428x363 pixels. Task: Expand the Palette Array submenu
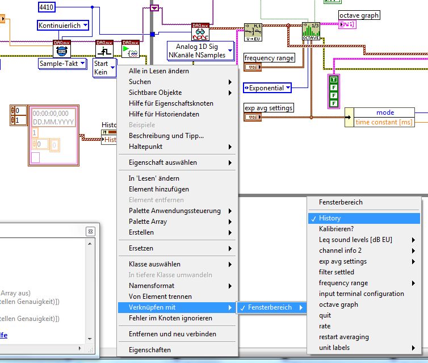coord(177,222)
